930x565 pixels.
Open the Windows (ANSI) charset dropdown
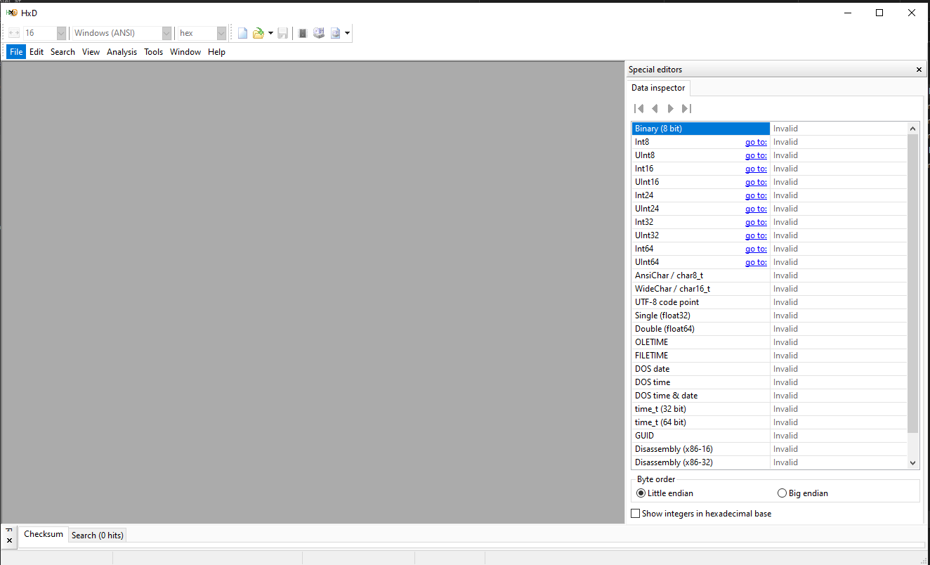pyautogui.click(x=166, y=33)
